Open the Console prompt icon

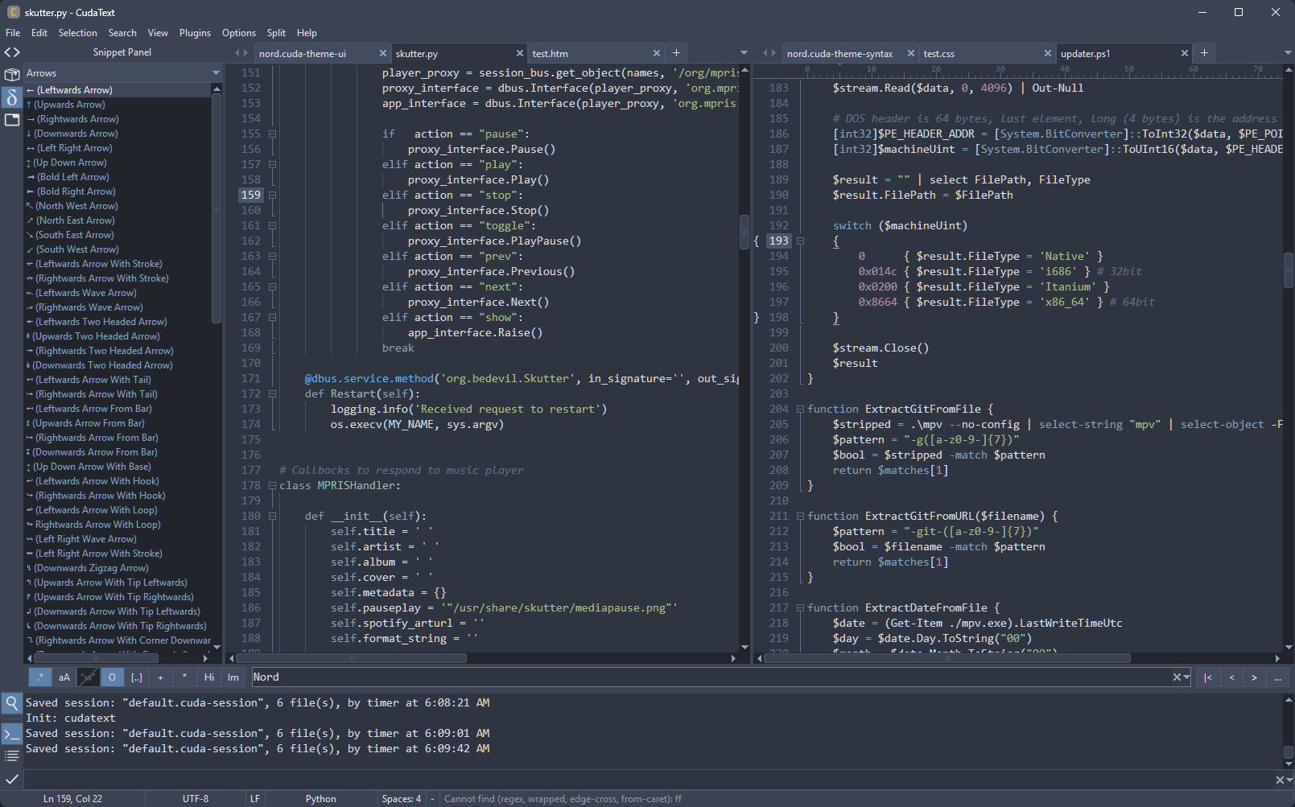(12, 734)
